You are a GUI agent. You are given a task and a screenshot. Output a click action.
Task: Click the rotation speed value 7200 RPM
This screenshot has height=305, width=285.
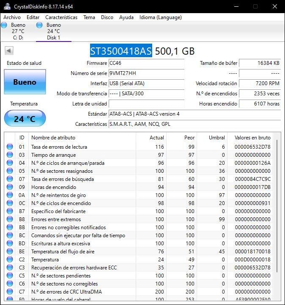(260, 83)
